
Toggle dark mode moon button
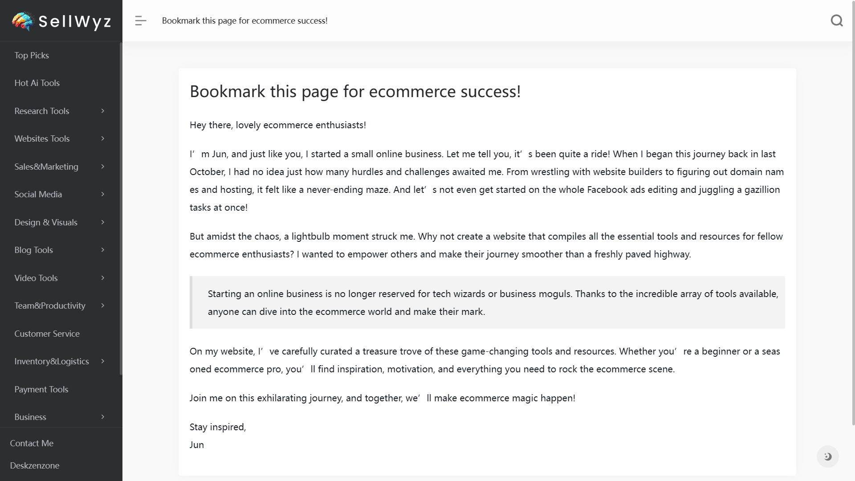pyautogui.click(x=827, y=457)
